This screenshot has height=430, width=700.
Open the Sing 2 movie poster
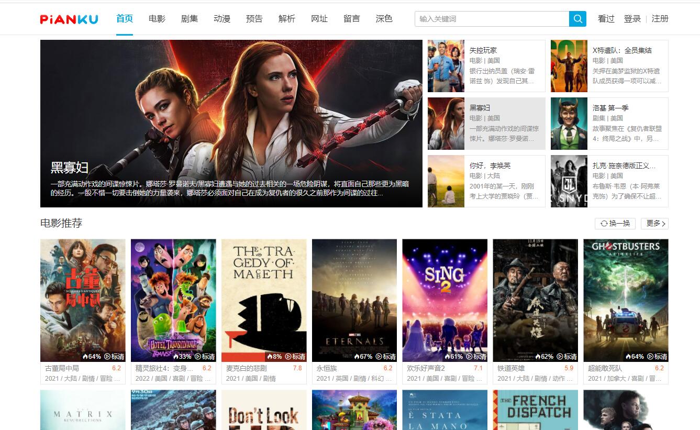coord(445,300)
